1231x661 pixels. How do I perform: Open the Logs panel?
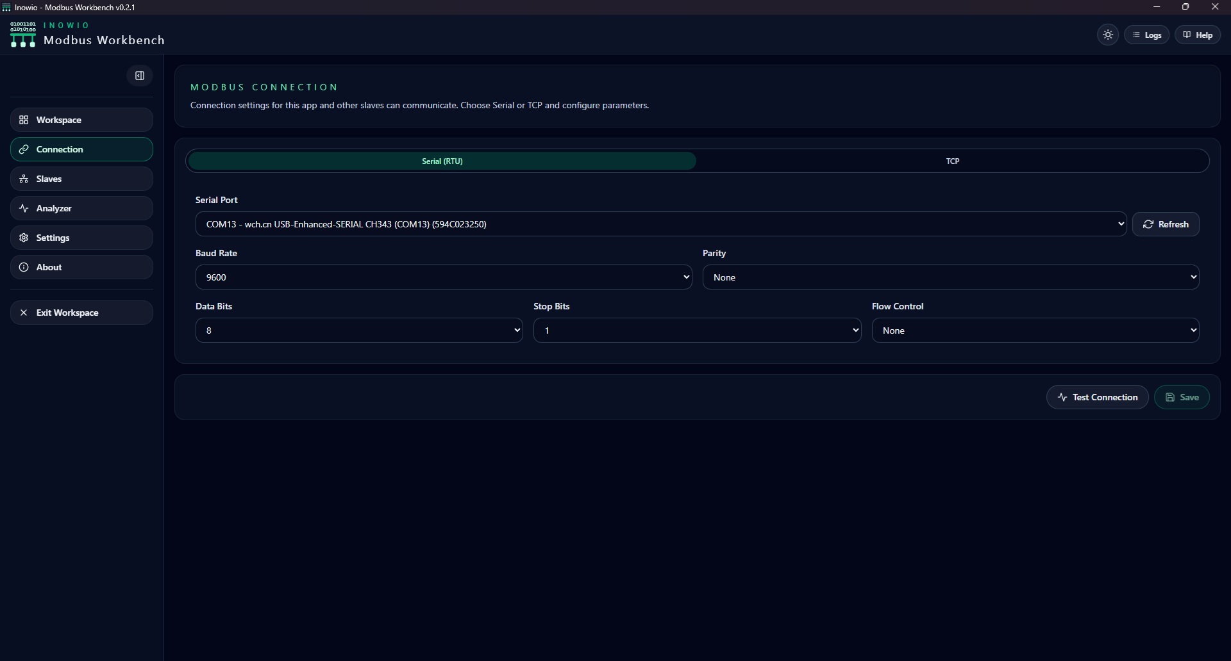click(x=1147, y=35)
